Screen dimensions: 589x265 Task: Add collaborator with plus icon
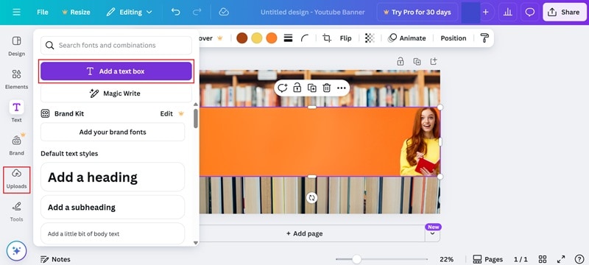click(x=486, y=12)
